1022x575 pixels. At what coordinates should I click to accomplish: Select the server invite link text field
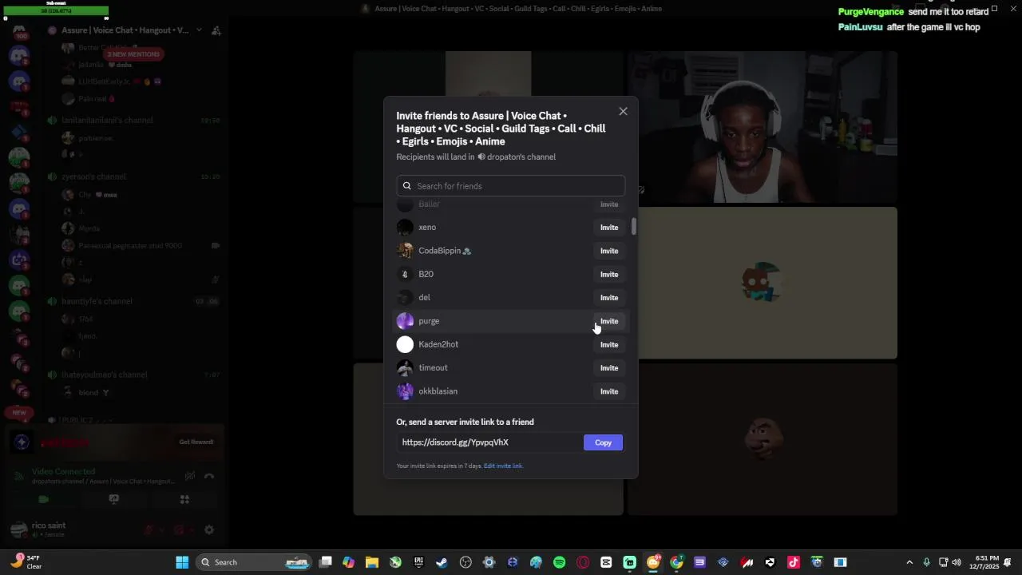point(489,442)
